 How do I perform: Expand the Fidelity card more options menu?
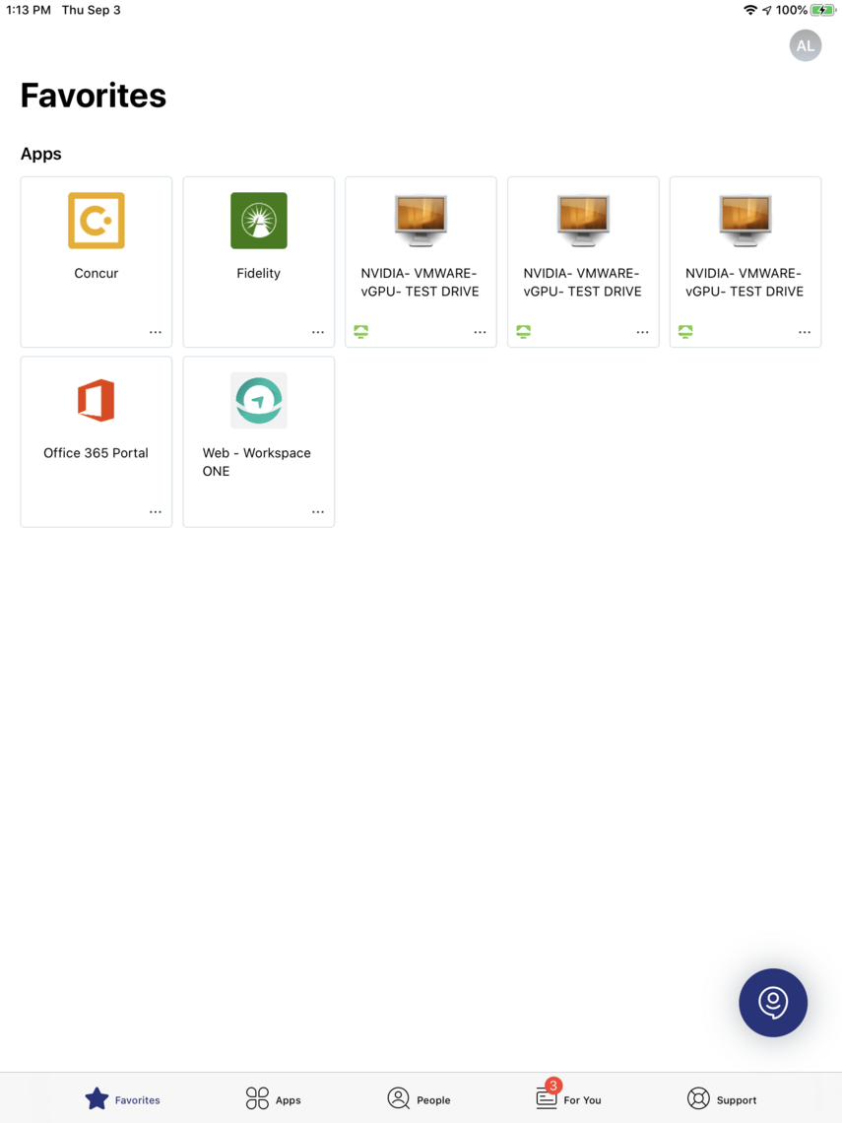point(318,332)
